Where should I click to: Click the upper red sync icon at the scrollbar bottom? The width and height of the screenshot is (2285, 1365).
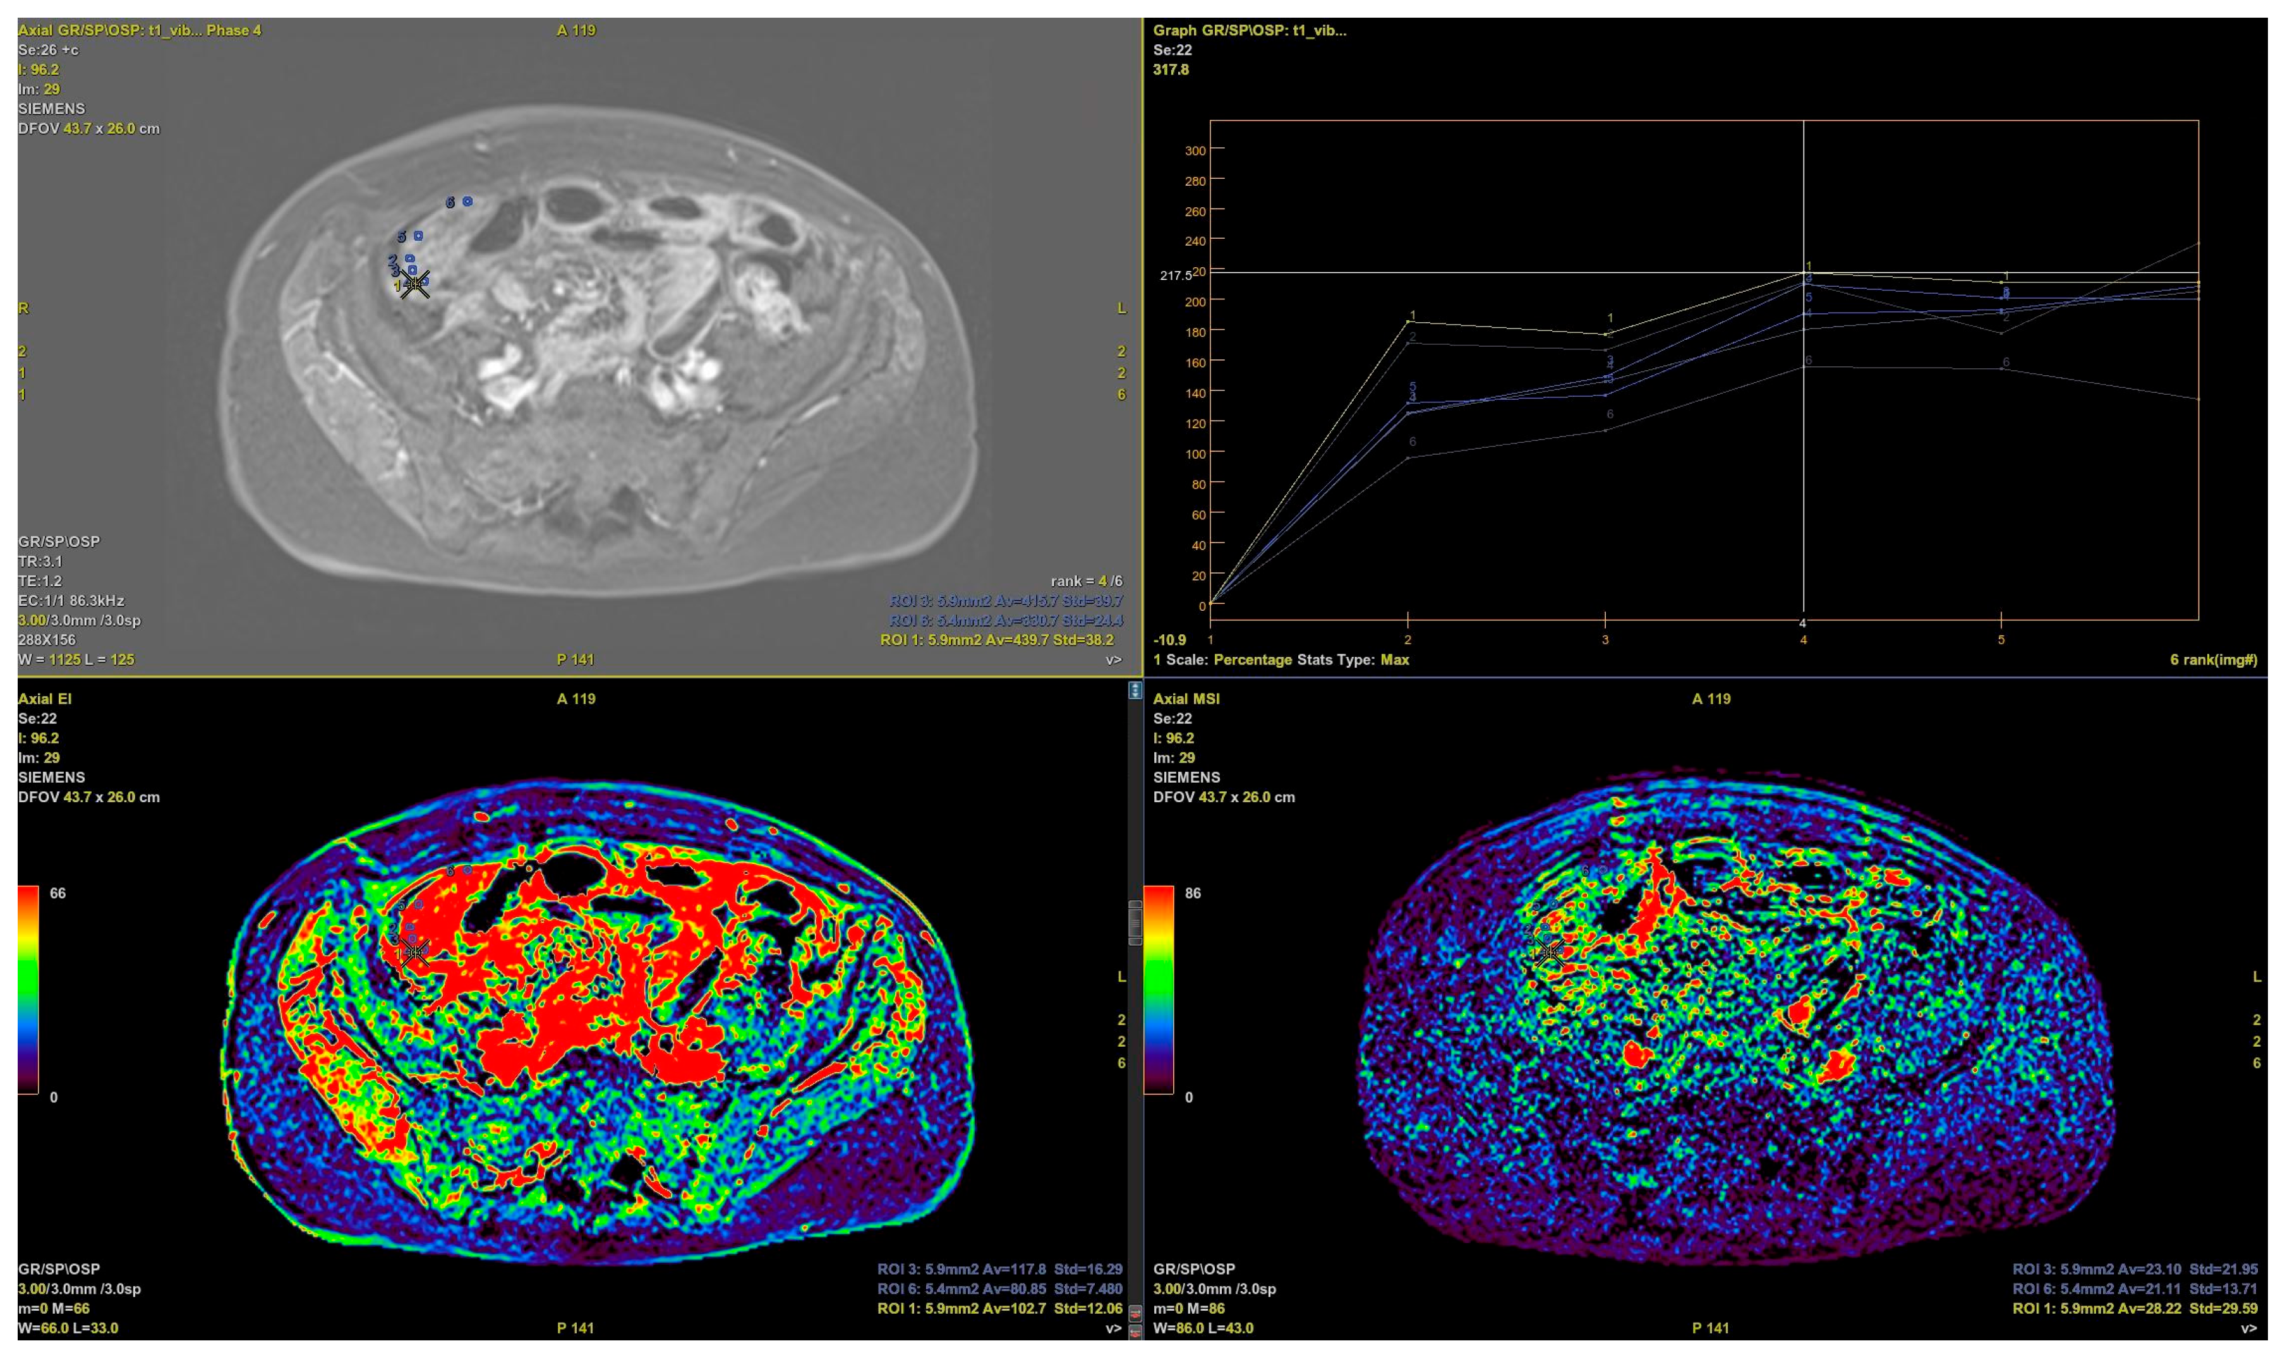[x=1135, y=1313]
